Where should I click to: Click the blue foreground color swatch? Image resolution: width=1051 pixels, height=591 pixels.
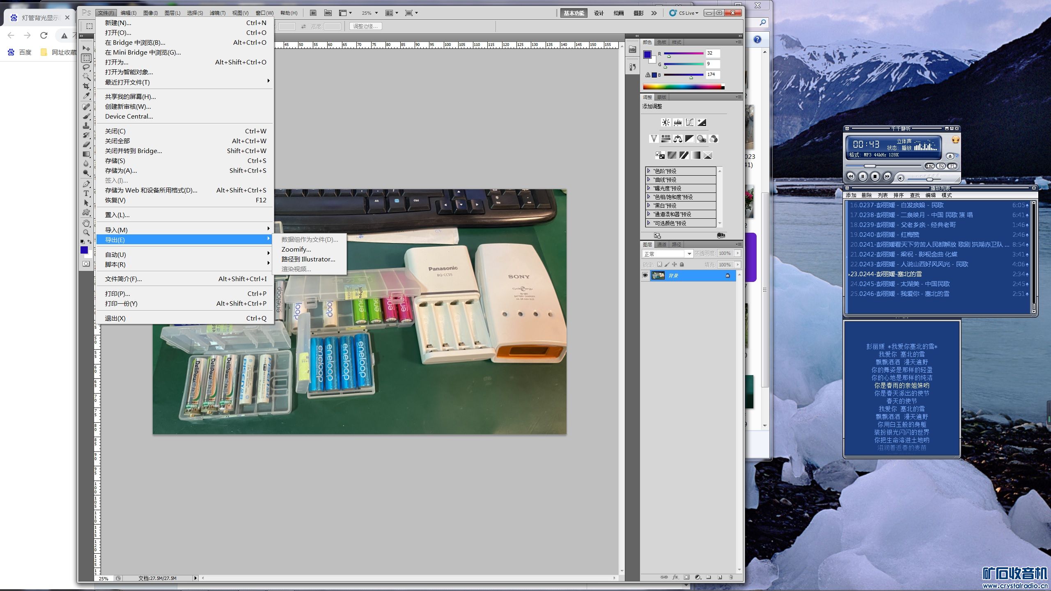pyautogui.click(x=84, y=250)
